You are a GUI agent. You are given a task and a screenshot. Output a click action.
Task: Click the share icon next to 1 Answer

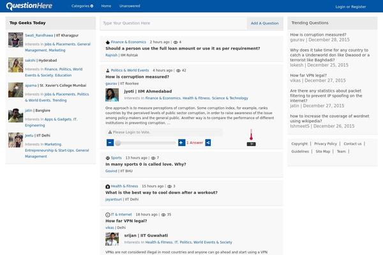tap(208, 143)
